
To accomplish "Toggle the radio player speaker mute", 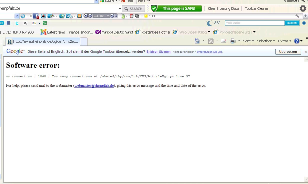I will click(112, 16).
